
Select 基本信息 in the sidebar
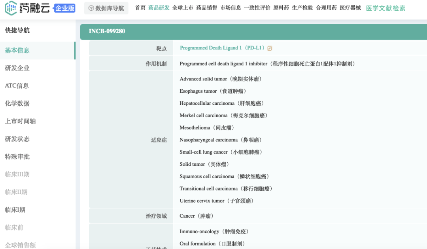pos(17,50)
